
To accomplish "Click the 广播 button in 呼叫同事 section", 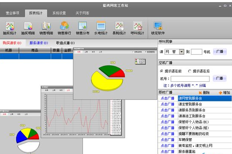I will pos(220,52).
